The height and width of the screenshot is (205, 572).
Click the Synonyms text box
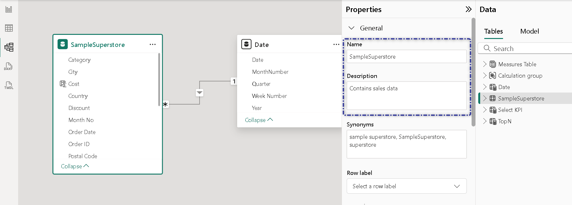[x=406, y=144]
